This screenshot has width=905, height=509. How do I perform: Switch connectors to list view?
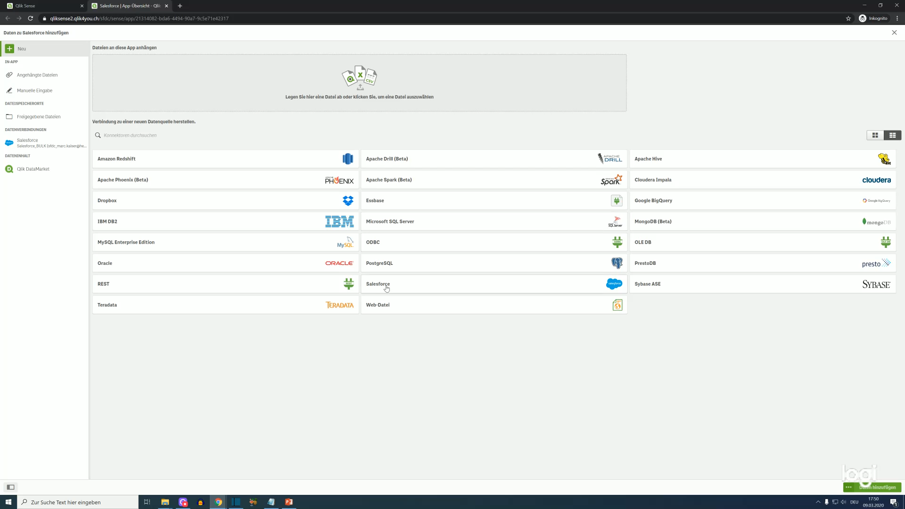892,135
